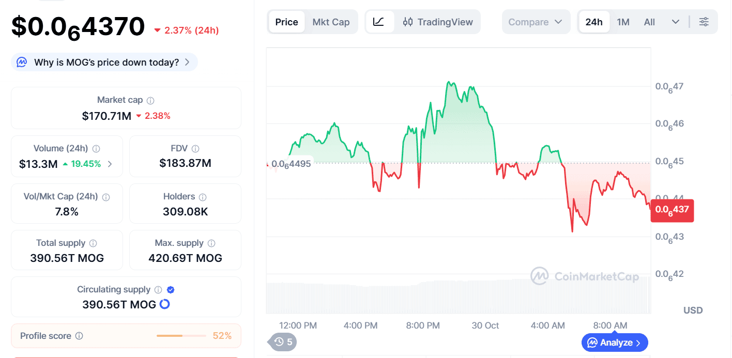Screen dimensions: 732x358
Task: Click the Analyze button
Action: click(x=614, y=343)
